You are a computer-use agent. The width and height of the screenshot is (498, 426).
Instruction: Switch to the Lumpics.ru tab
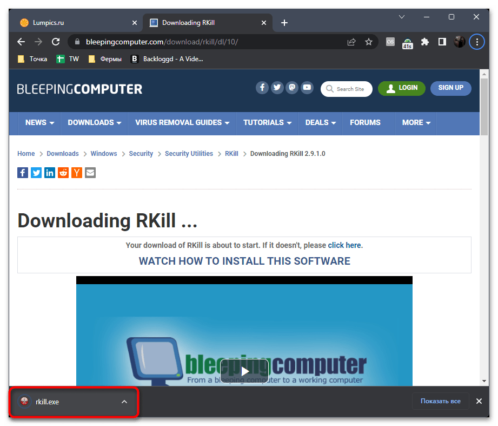click(76, 23)
